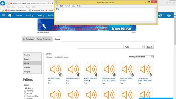Click the browser back arrow button

click(3, 3)
